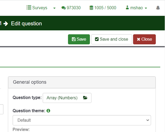Viewport: 165px width, 132px height.
Task: Click the folder-open icon in question type selector
Action: click(x=85, y=98)
